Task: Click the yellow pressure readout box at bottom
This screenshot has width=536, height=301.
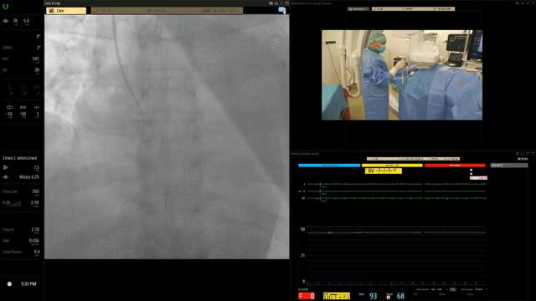Action: click(337, 296)
